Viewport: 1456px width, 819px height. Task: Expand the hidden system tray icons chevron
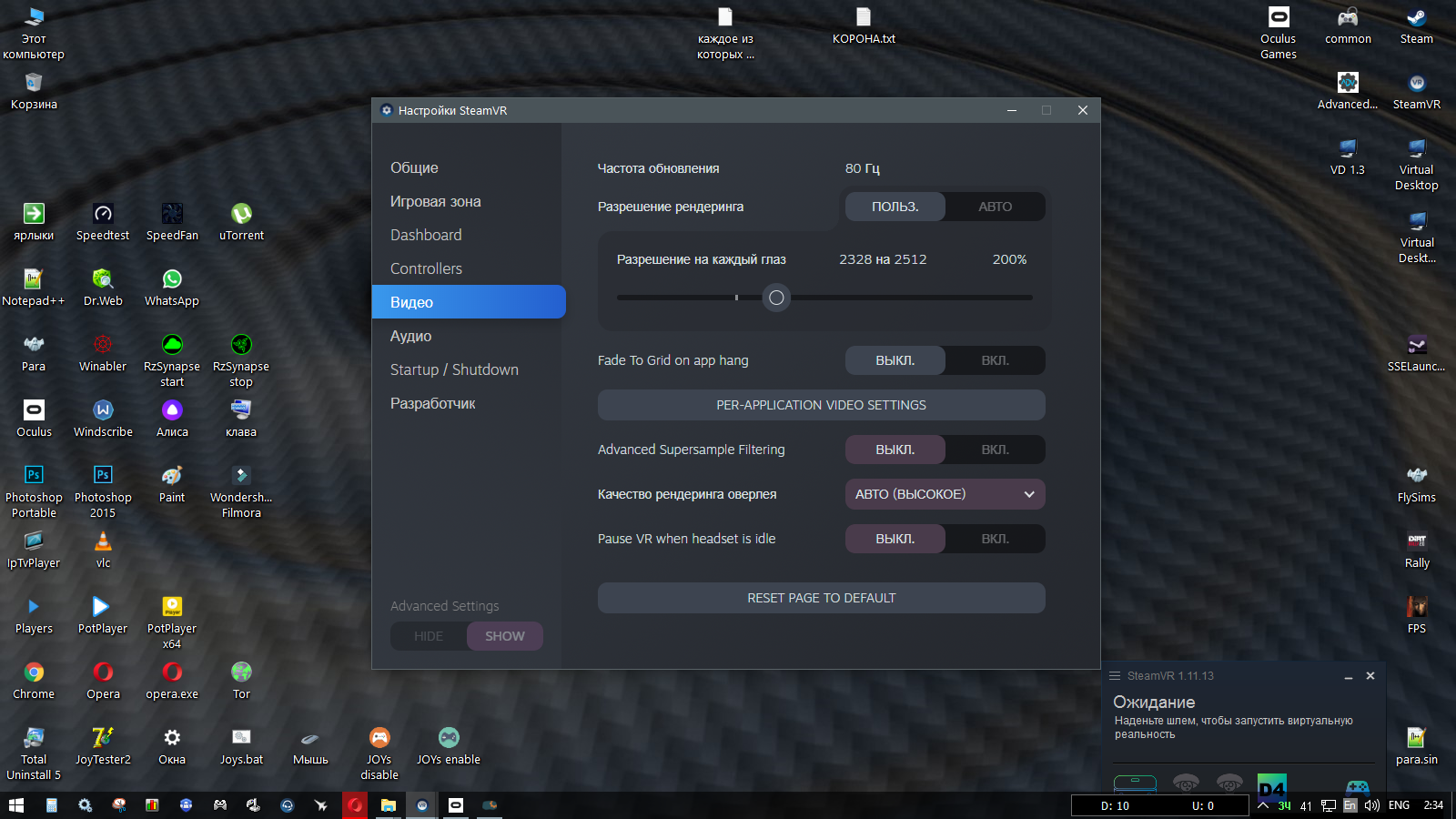coord(1263,805)
